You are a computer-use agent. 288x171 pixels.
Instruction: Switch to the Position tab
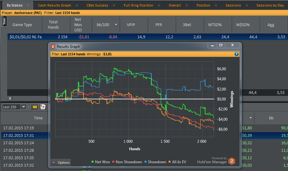tap(203, 5)
